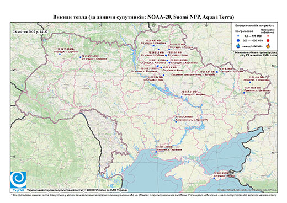Click the map title Викиди тепла
287x203 pixels.
click(x=143, y=17)
